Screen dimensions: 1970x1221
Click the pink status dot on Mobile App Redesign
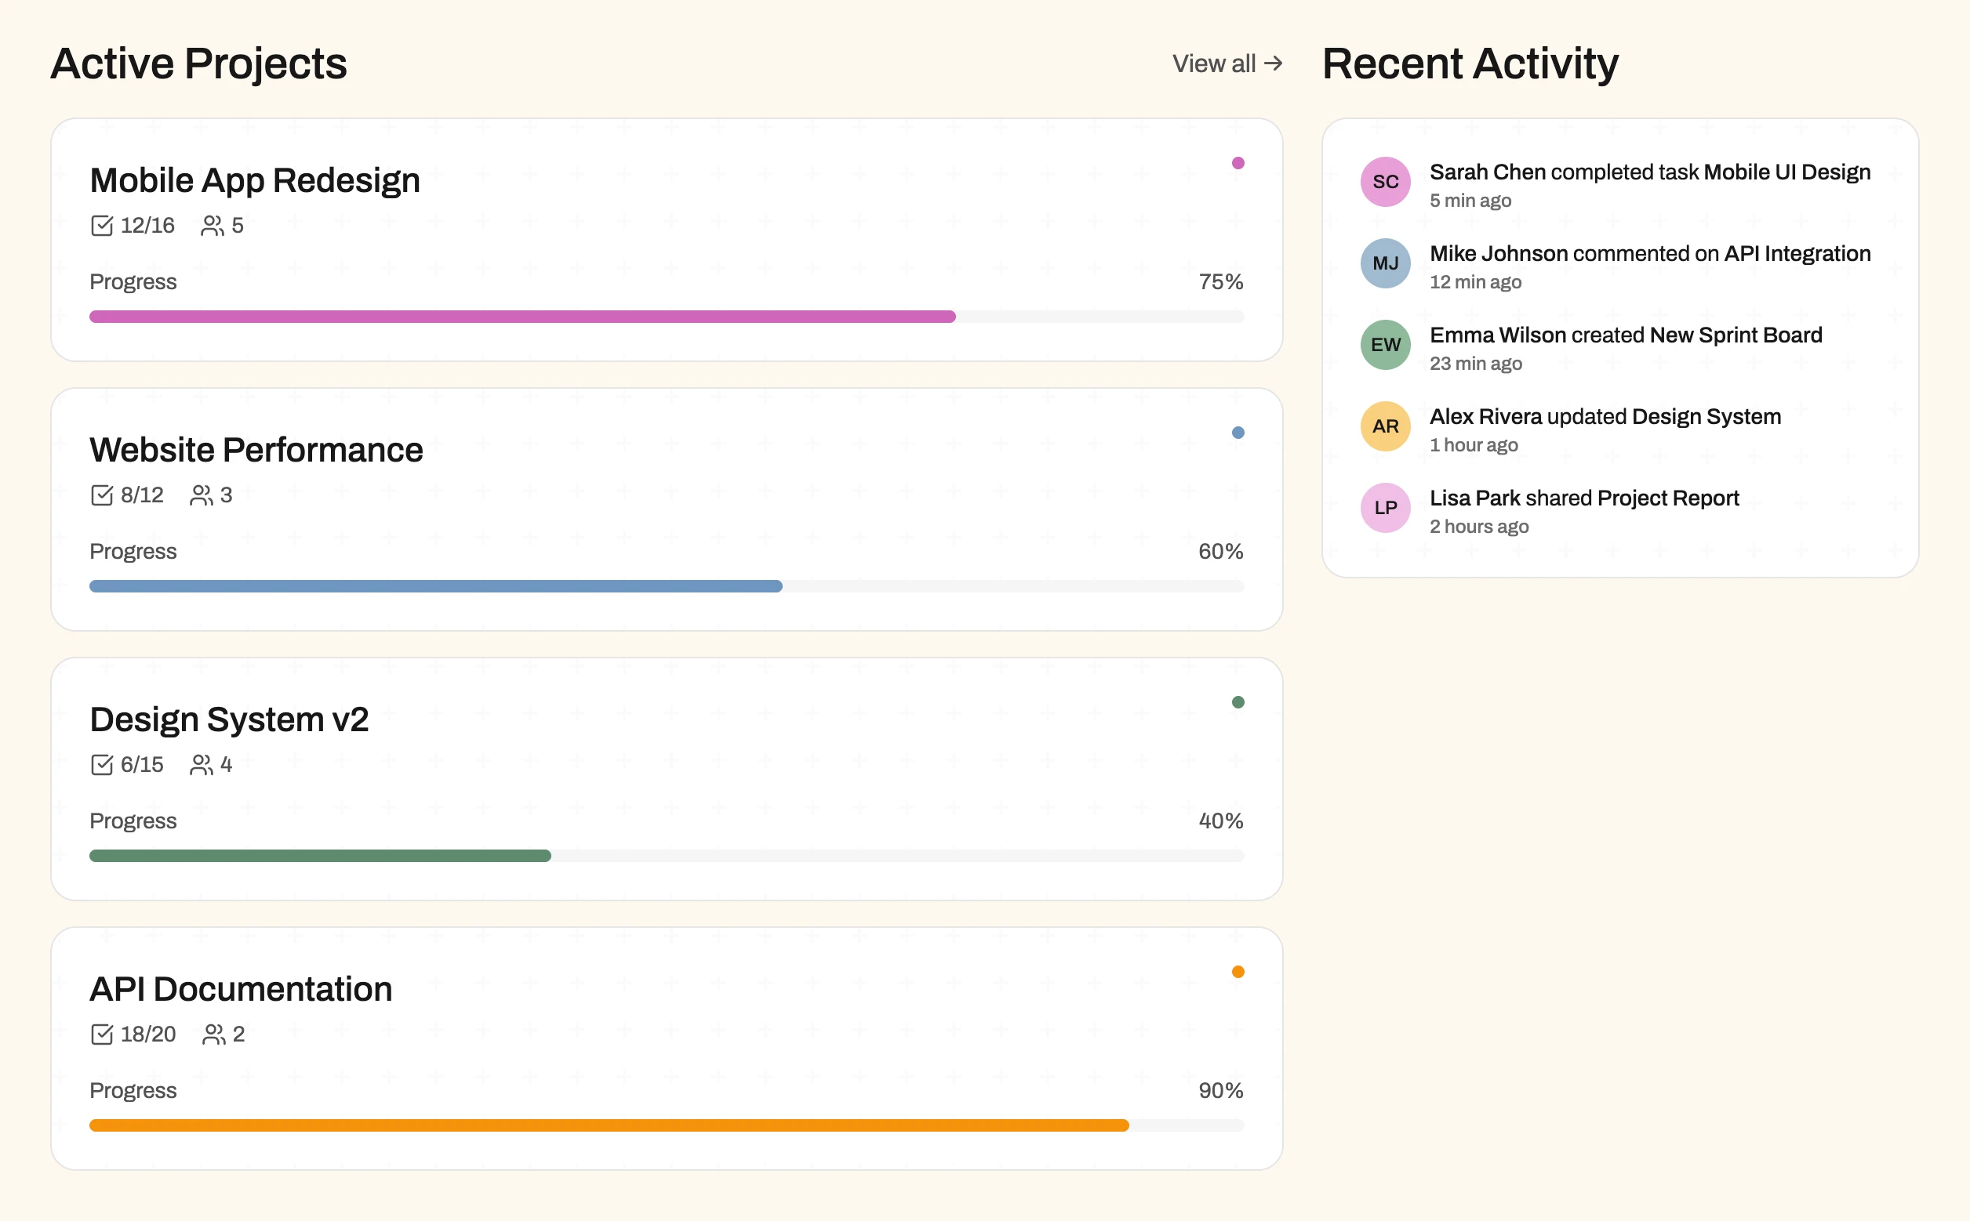1237,163
